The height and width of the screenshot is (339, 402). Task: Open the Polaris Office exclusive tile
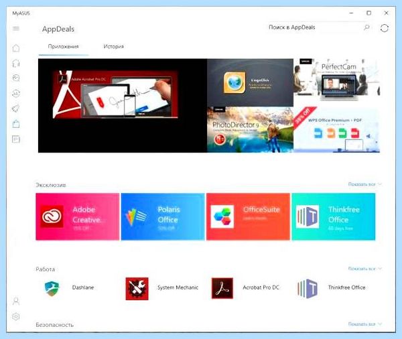(x=163, y=216)
